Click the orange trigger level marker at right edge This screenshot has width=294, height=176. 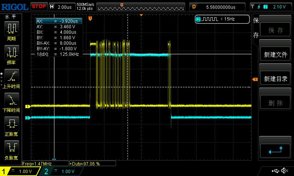[x=255, y=80]
